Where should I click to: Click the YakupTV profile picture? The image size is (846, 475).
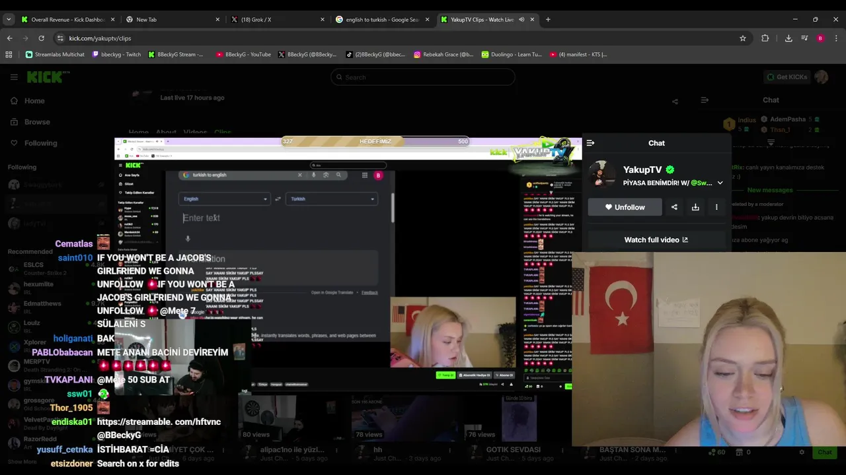pos(602,175)
